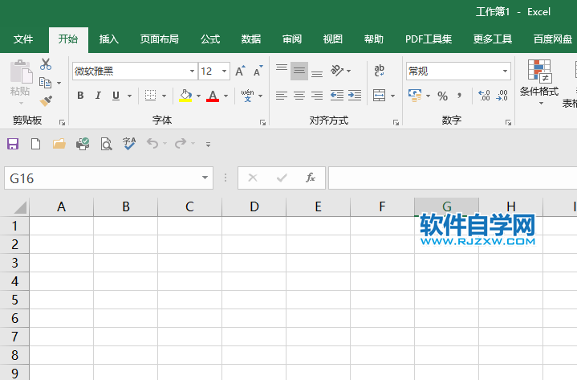Expand fill color dropdown arrow
This screenshot has height=380, width=577.
[x=198, y=96]
